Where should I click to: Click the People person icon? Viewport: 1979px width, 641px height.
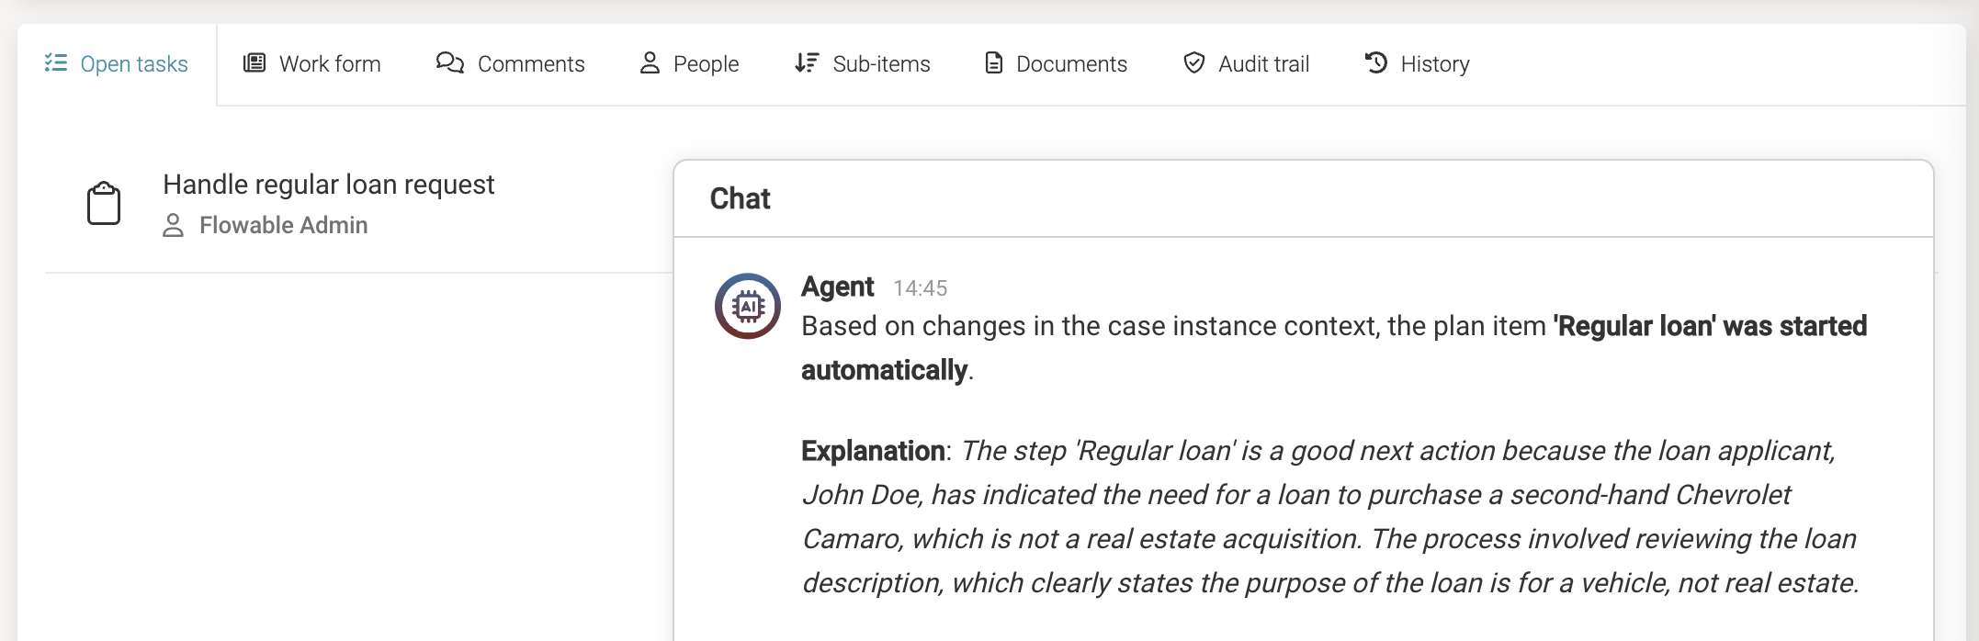(650, 62)
